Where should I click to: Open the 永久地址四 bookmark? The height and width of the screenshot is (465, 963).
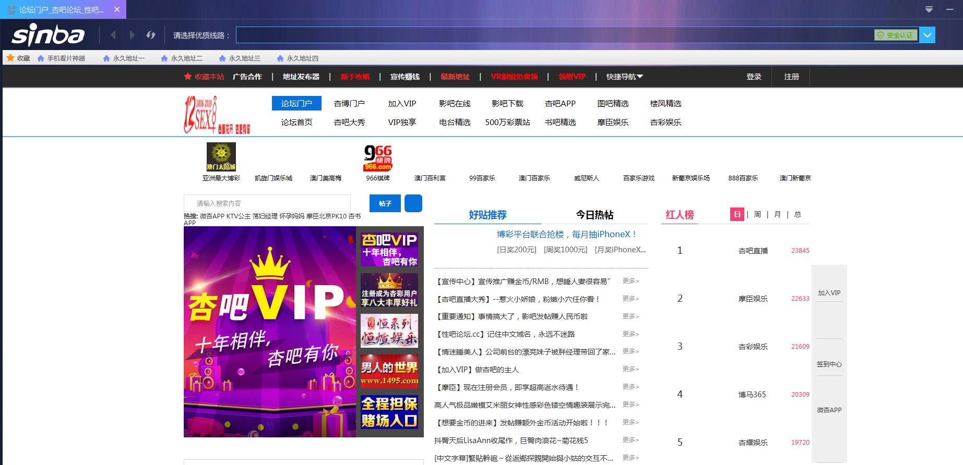(x=298, y=58)
